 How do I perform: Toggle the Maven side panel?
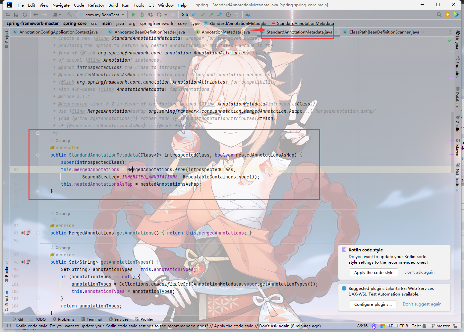(457, 147)
